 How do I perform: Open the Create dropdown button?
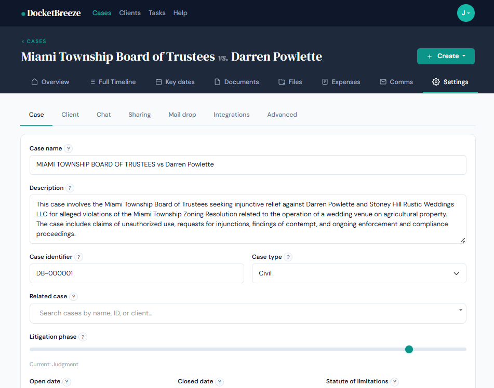[x=446, y=56]
